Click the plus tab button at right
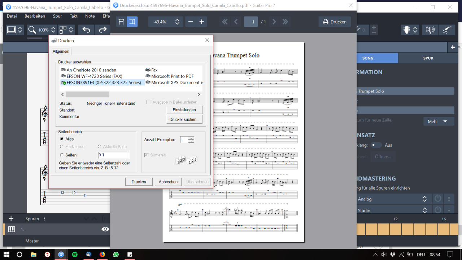 (x=453, y=47)
